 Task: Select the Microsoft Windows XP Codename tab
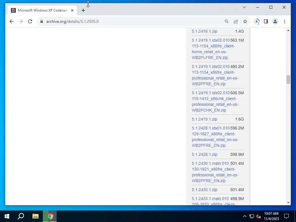click(x=42, y=10)
